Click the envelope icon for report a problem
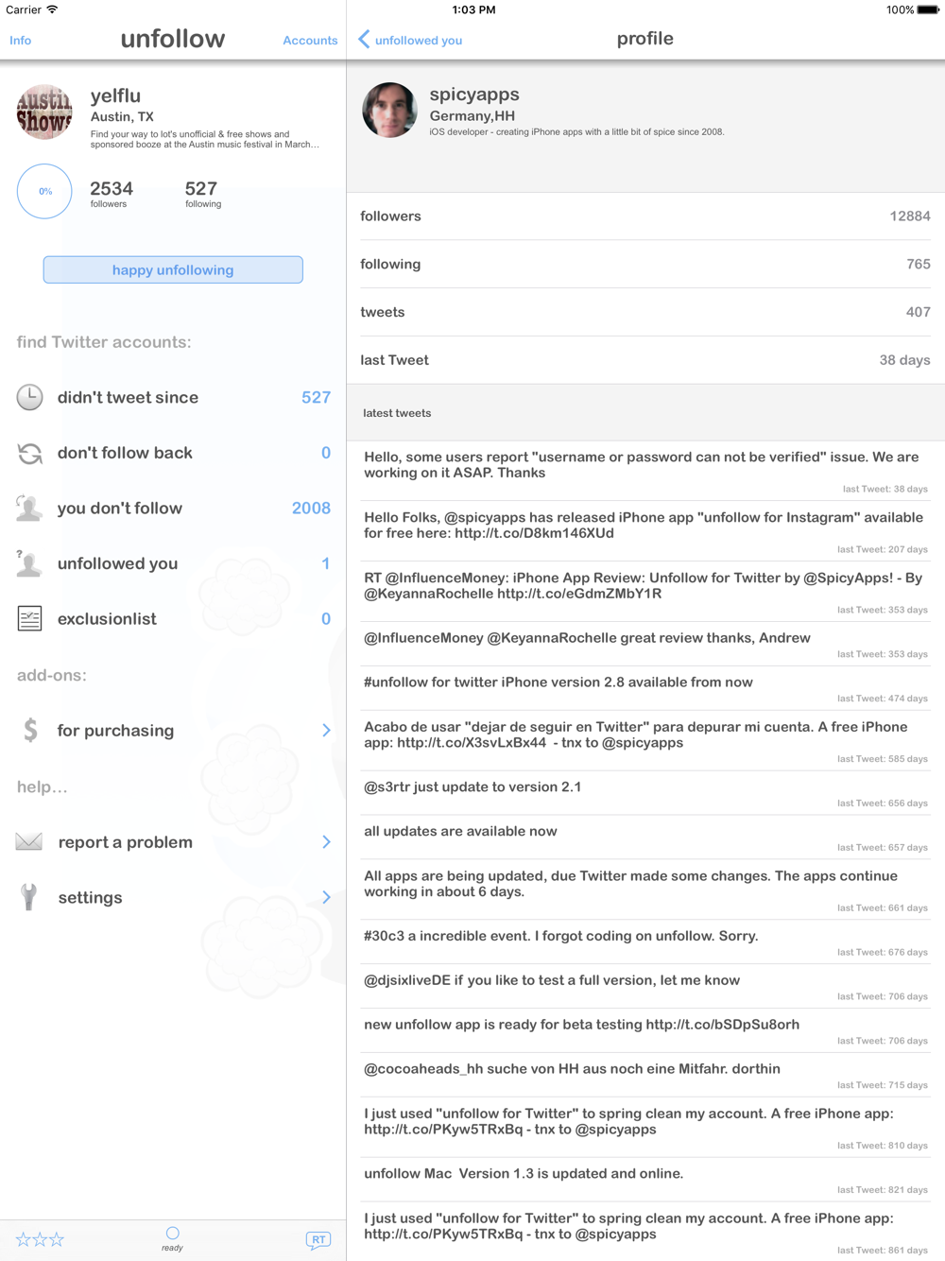Viewport: 945px width, 1261px height. click(x=29, y=841)
